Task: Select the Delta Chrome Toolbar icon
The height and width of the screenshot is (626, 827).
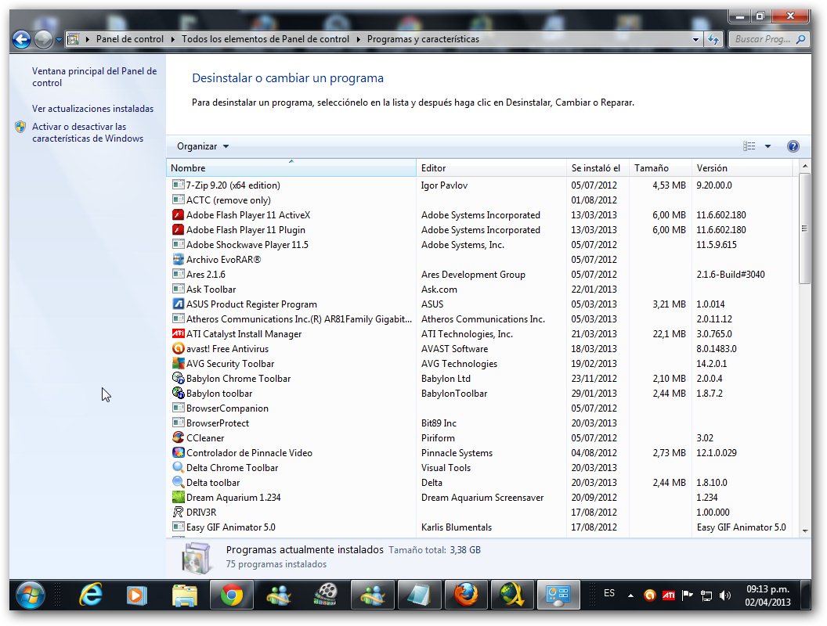Action: tap(179, 467)
